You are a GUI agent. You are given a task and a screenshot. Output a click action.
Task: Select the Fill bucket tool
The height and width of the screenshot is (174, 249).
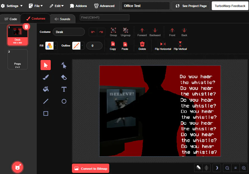(x=46, y=89)
